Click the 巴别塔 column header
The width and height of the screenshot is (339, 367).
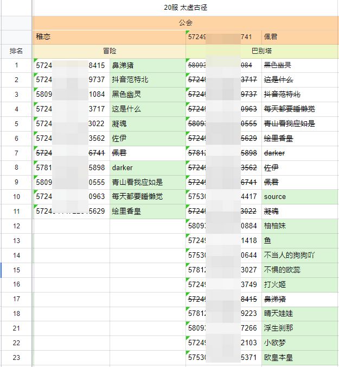coord(262,51)
